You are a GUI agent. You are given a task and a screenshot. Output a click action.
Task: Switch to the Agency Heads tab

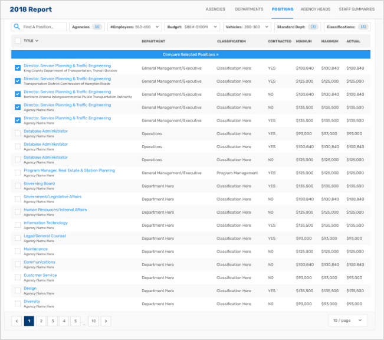pos(316,9)
